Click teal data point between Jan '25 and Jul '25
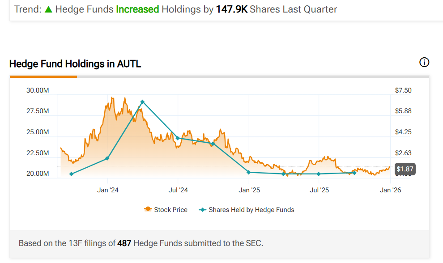Screen dimensions: 443x263 pos(284,174)
